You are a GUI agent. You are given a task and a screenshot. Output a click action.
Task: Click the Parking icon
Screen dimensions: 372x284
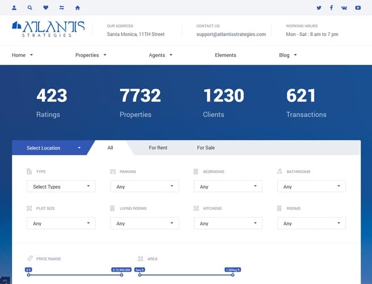[x=113, y=172]
